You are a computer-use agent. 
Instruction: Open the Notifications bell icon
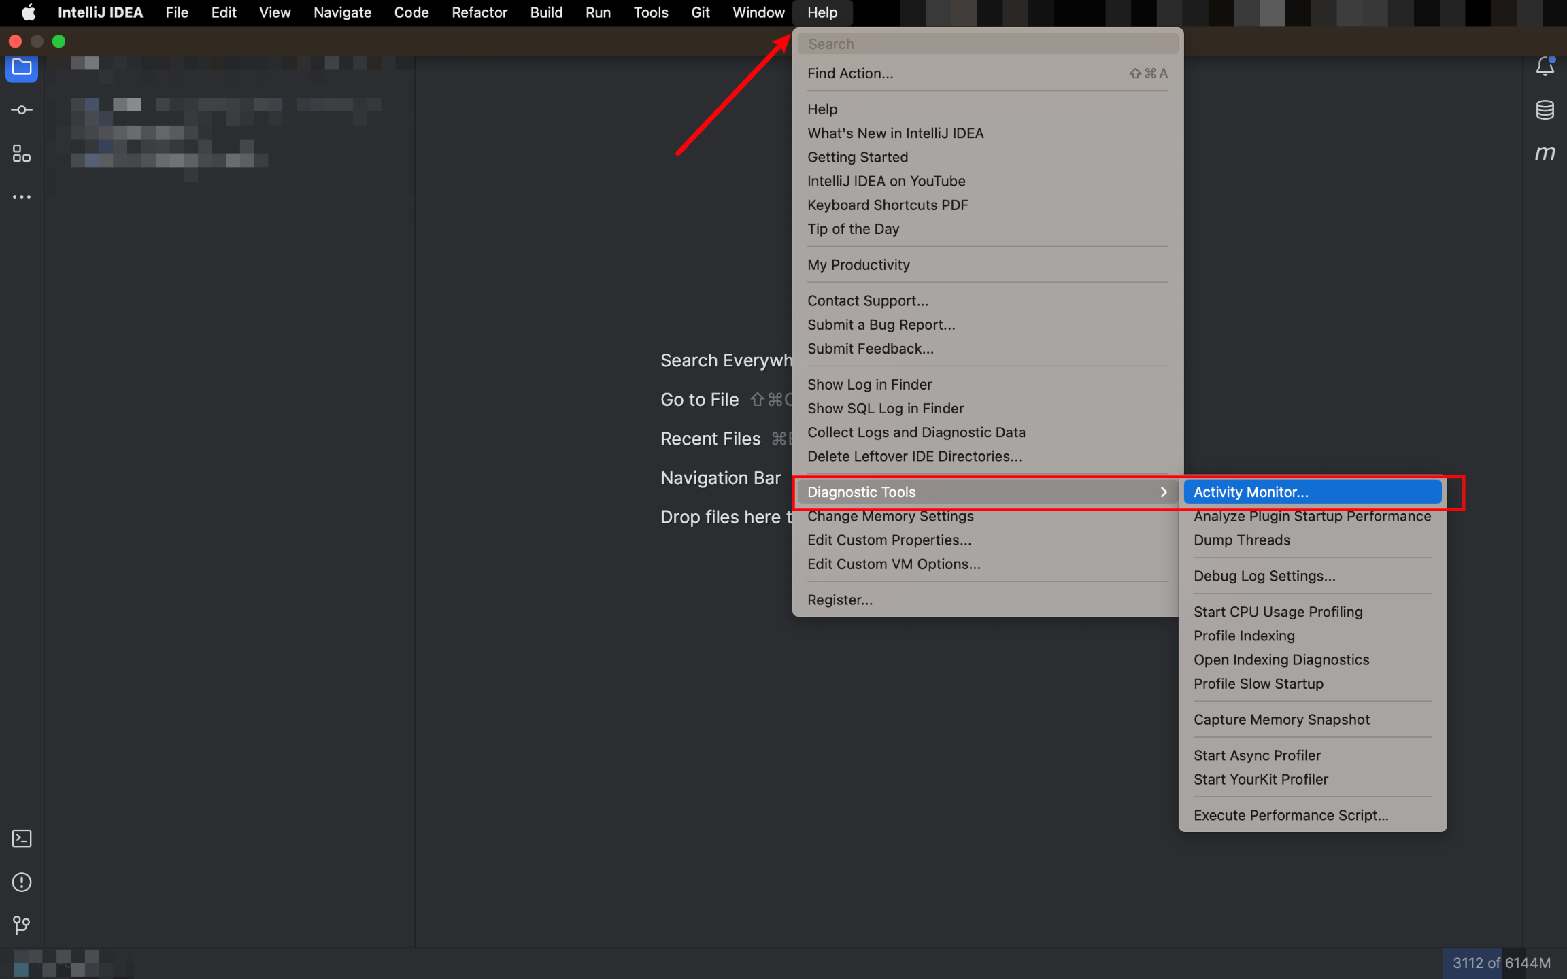click(1545, 67)
